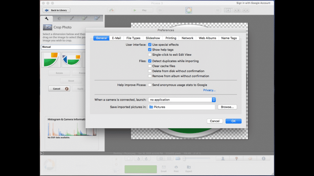
Task: Click the Rotate button in crop panel
Action: click(59, 73)
